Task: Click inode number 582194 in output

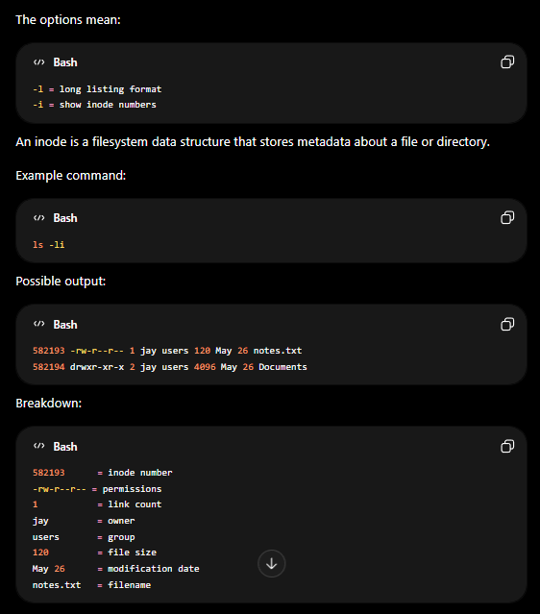Action: [49, 367]
